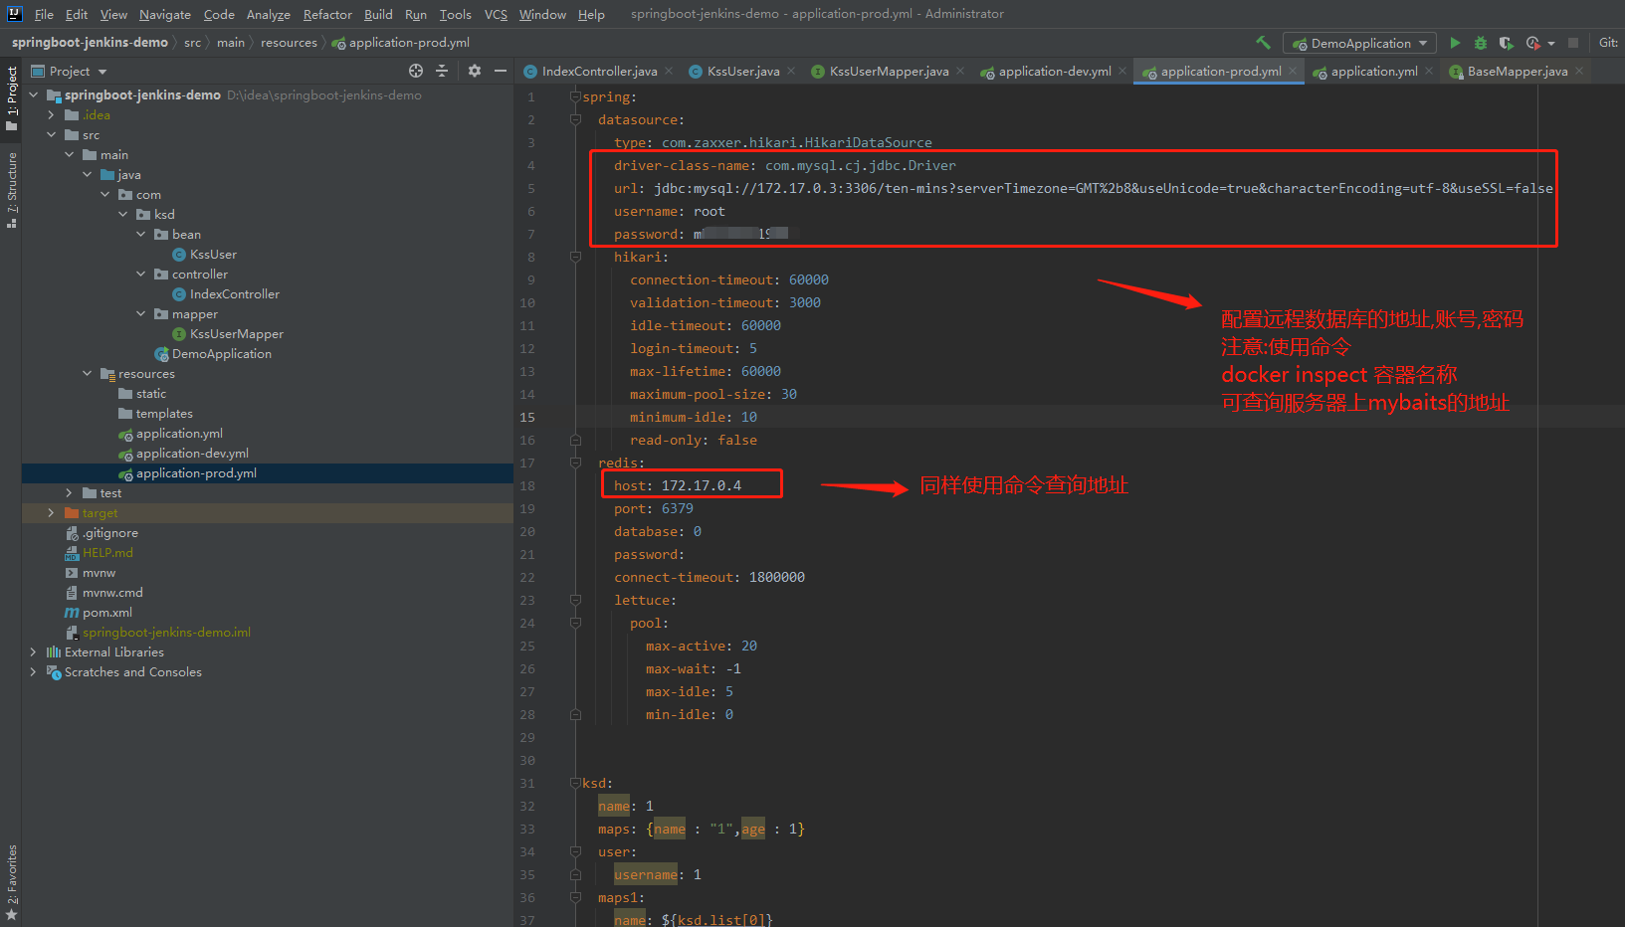The height and width of the screenshot is (927, 1625).
Task: Select KssUserMapper in project tree
Action: click(x=237, y=333)
